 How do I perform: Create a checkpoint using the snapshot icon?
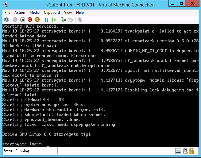click(63, 20)
